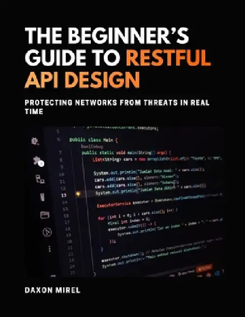This screenshot has width=245, height=317.
Task: Click the red 'ExecutorService' keyword in code
Action: pyautogui.click(x=114, y=204)
